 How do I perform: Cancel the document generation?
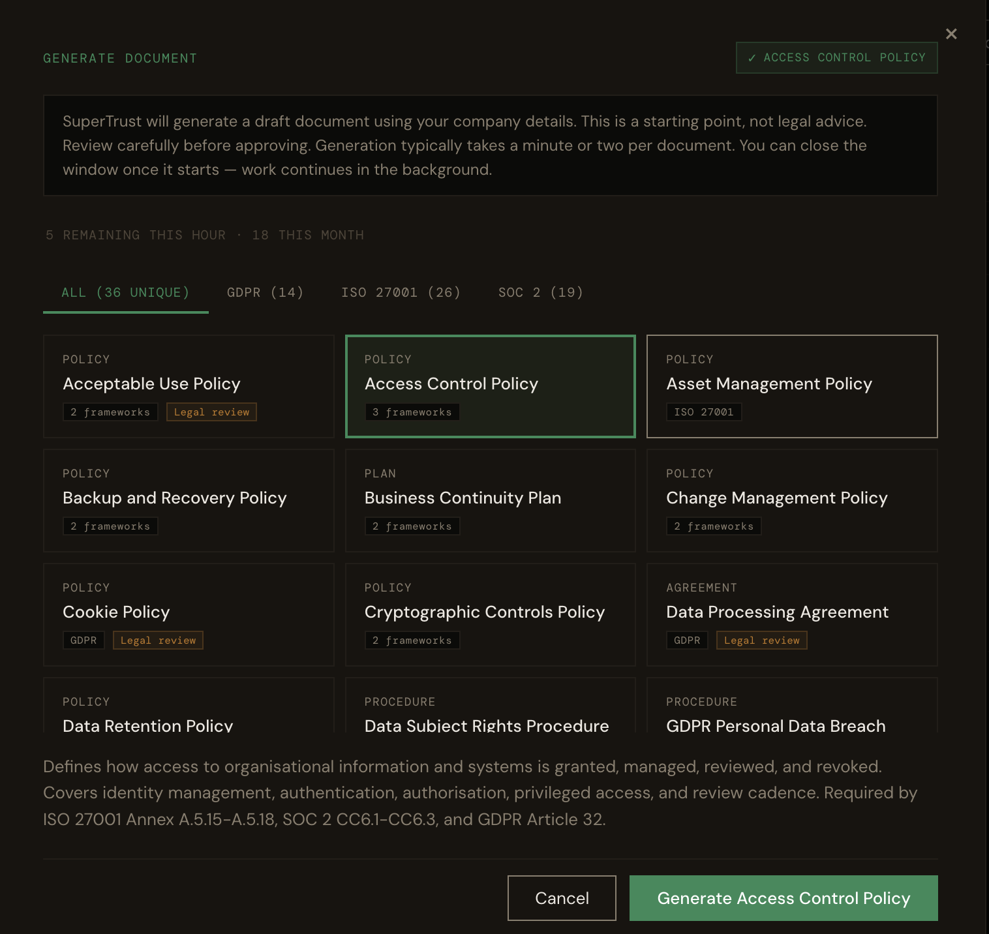[x=562, y=898]
